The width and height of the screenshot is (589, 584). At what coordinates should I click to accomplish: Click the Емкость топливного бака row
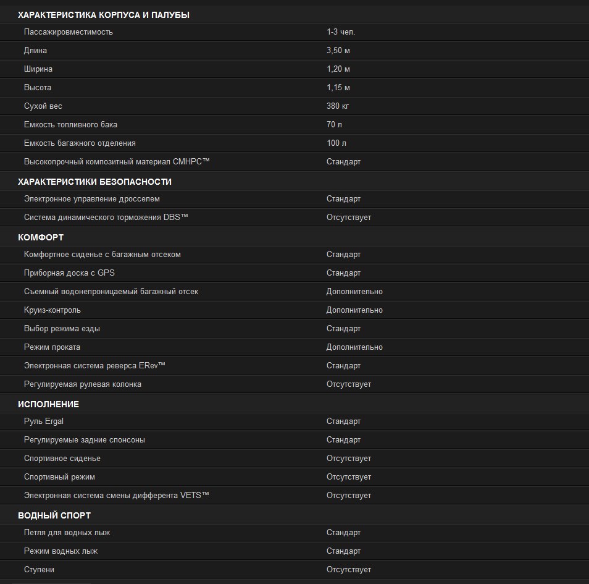294,124
